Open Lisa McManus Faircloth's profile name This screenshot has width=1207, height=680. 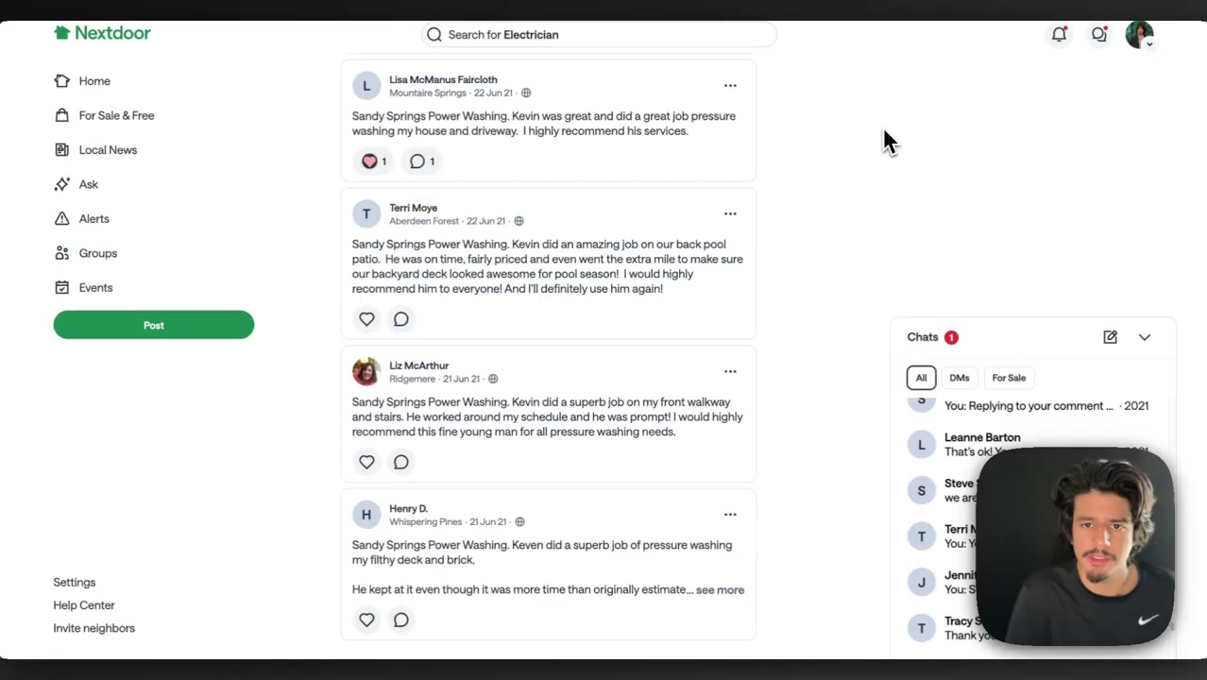click(x=443, y=80)
